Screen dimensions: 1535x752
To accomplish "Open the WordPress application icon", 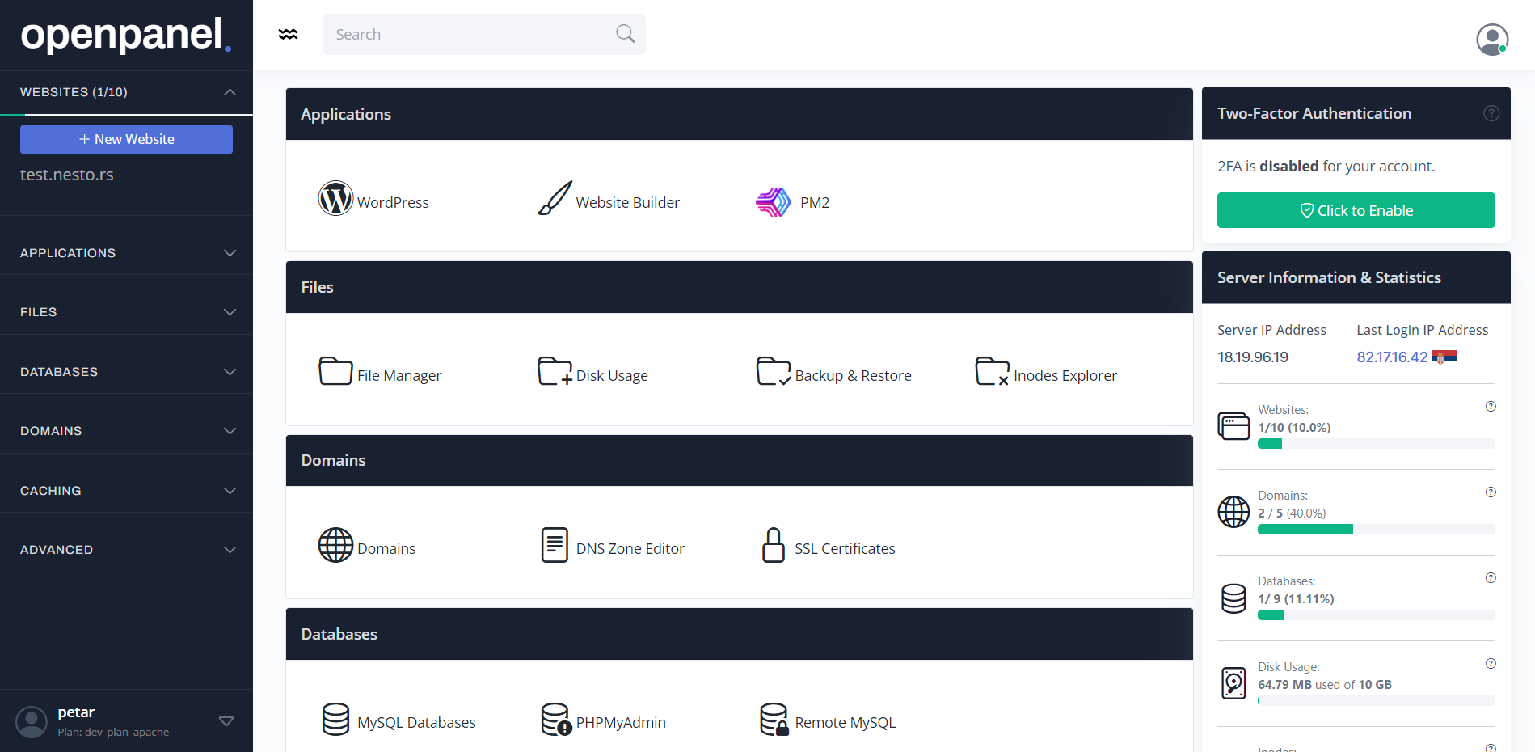I will click(335, 199).
